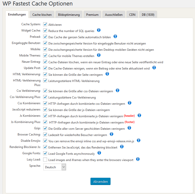Click info icon beside Mobile Themes
195x194 pixels.
[99, 55]
